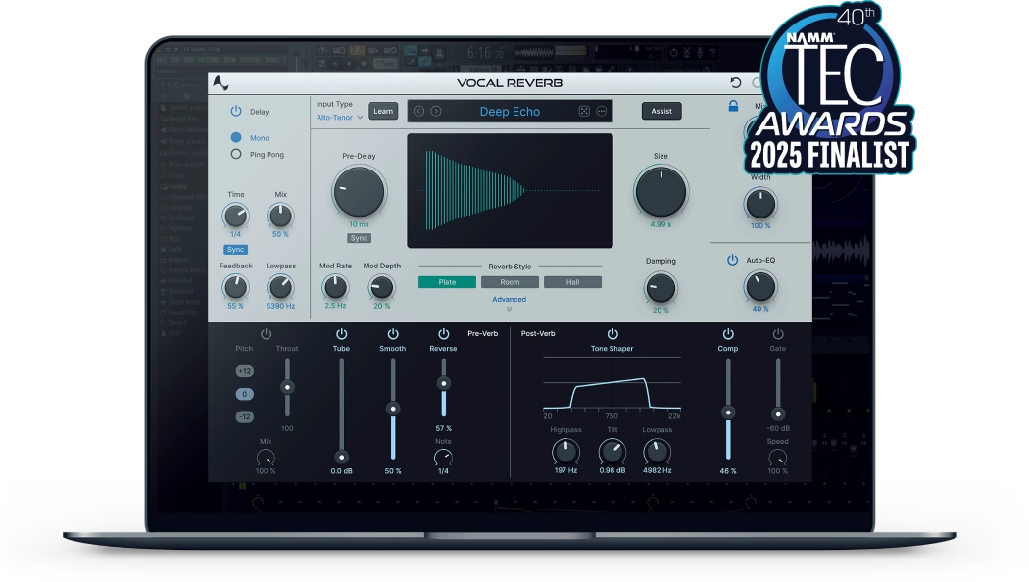Image resolution: width=1029 pixels, height=582 pixels.
Task: Click the reverb decay waveform display
Action: coord(510,191)
